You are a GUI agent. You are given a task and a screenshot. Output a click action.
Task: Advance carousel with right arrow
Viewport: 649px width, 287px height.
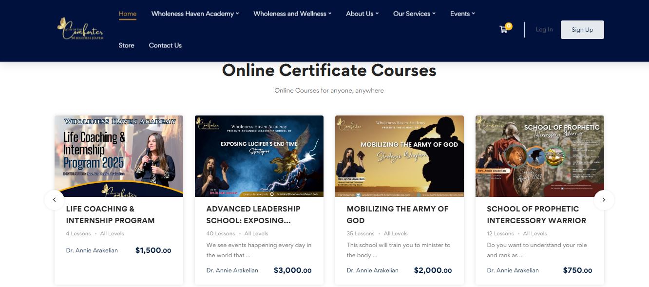click(604, 200)
